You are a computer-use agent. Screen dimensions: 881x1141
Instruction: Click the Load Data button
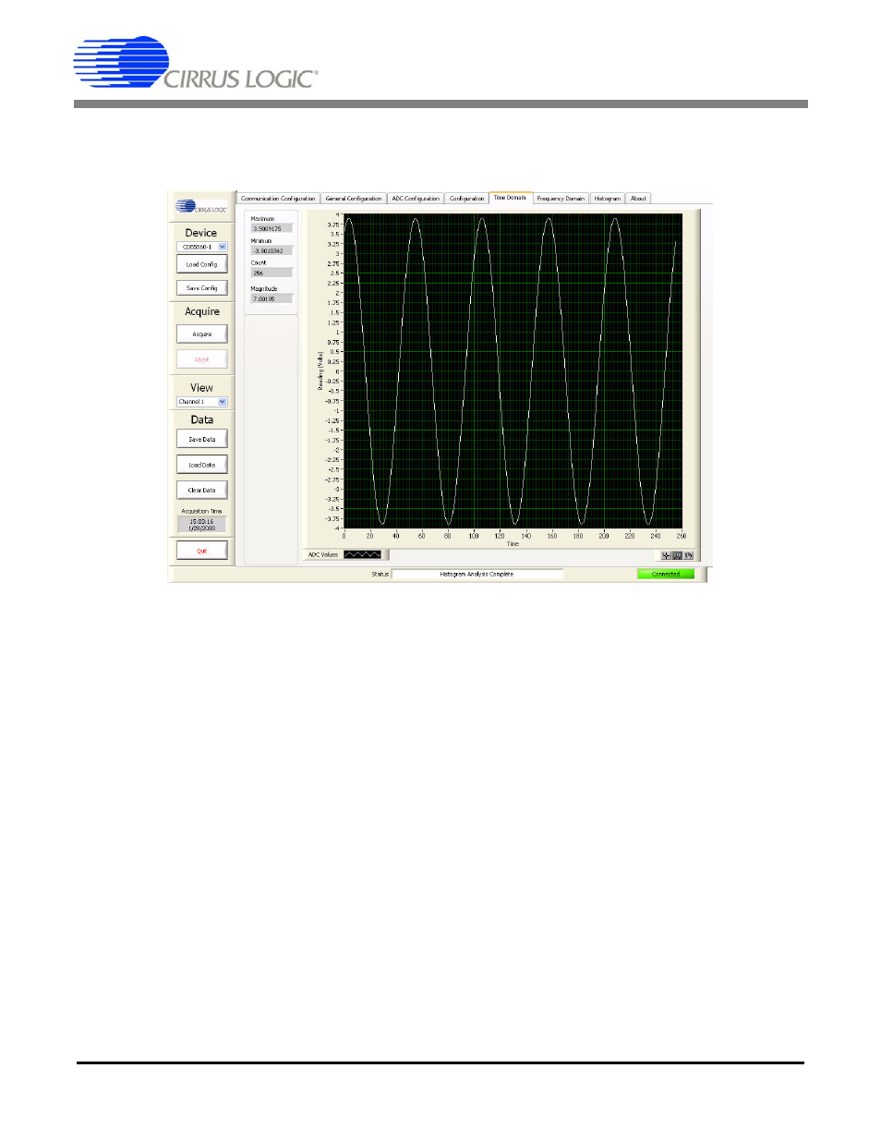[201, 465]
